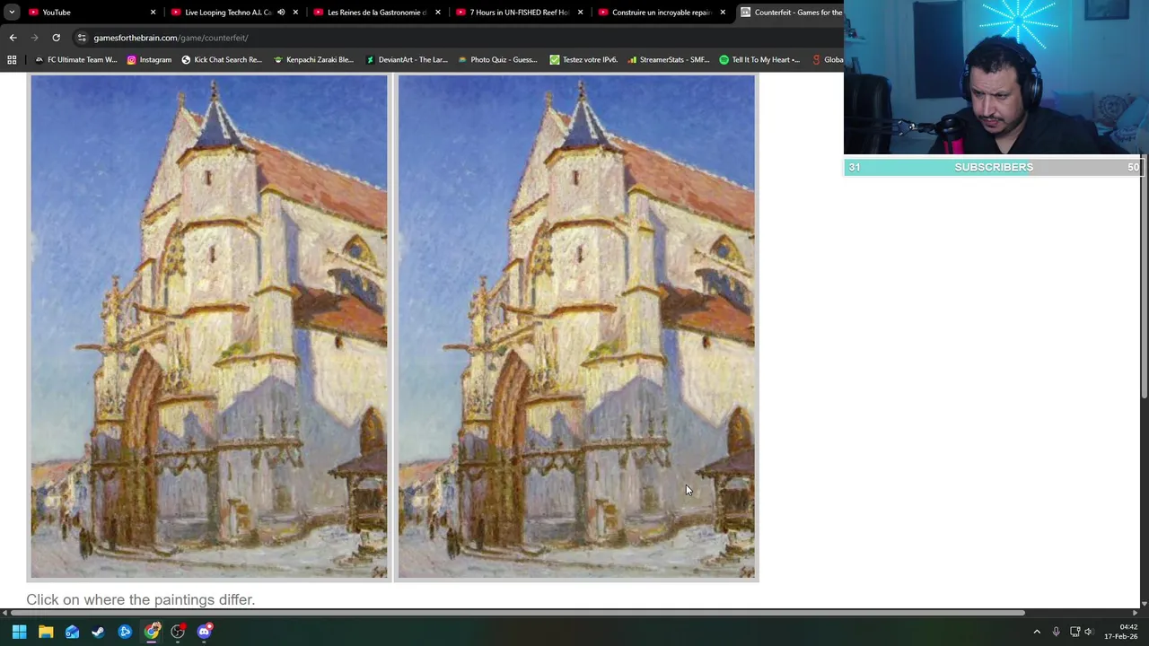
Task: Select the Counterfeit - Games tab
Action: 790,13
